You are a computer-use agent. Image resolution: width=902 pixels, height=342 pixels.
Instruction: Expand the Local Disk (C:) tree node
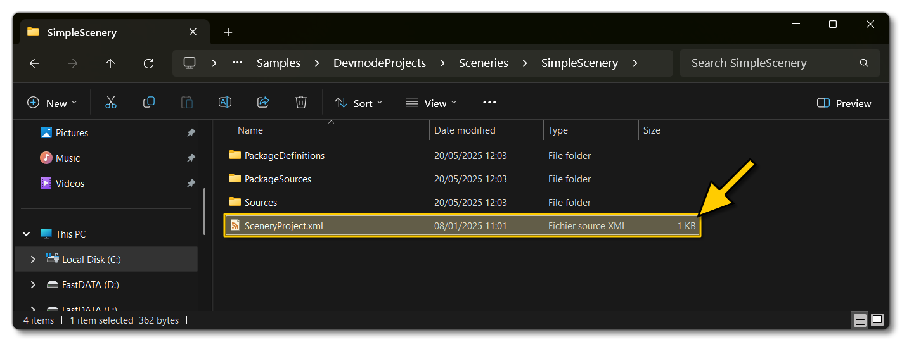click(33, 260)
